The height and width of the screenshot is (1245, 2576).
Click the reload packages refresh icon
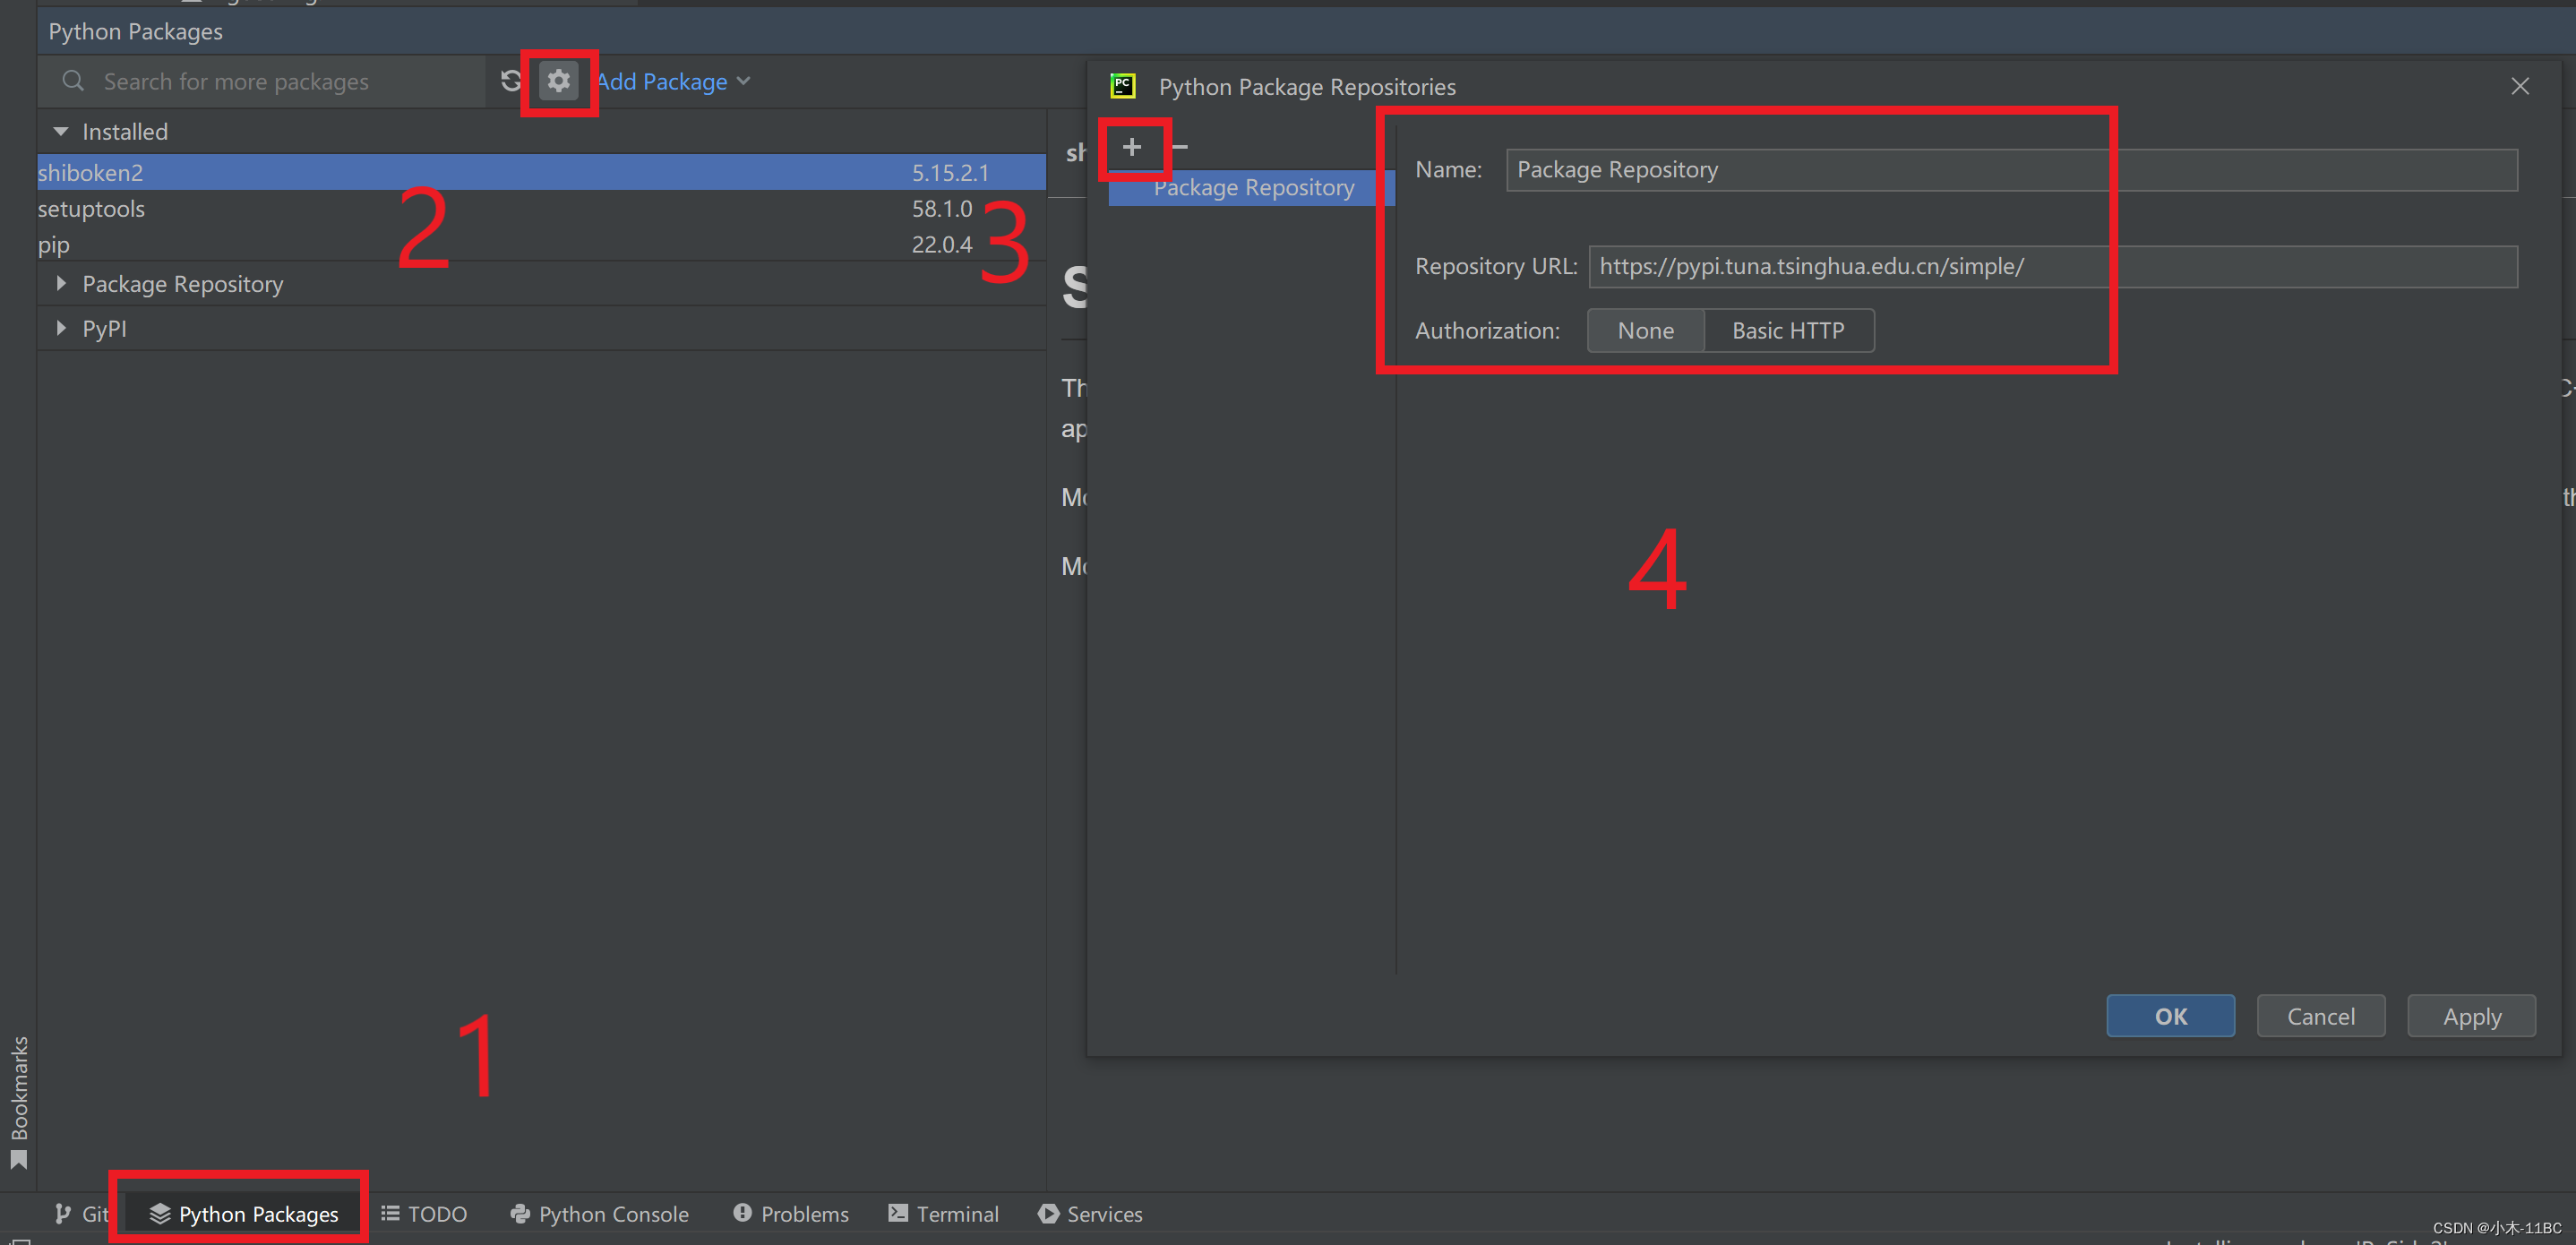(511, 81)
